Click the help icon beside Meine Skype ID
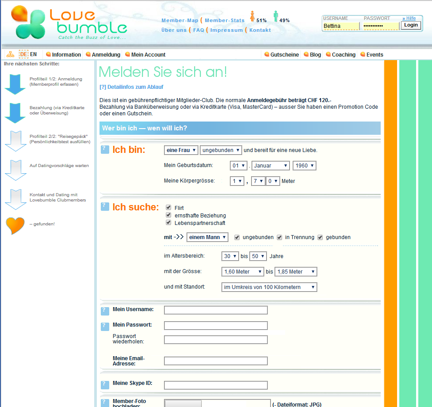 105,384
